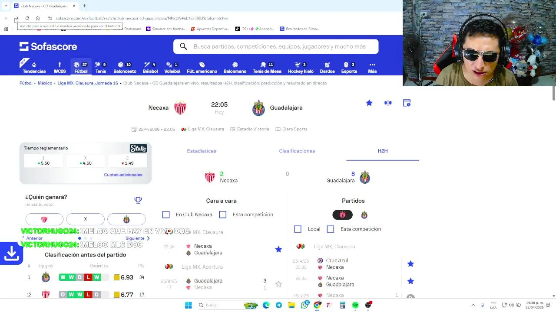This screenshot has height=312, width=556.
Task: Select the Fútbol sport icon
Action: [x=81, y=68]
